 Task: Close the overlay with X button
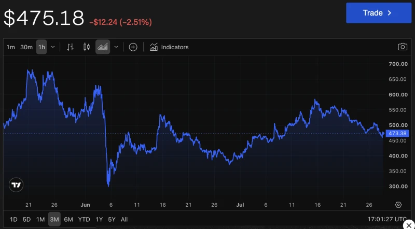pyautogui.click(x=409, y=225)
